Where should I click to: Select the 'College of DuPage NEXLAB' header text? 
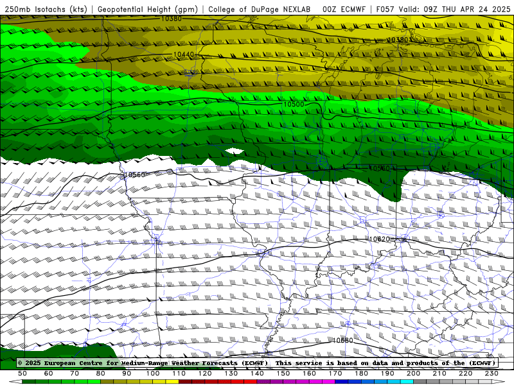(x=260, y=9)
